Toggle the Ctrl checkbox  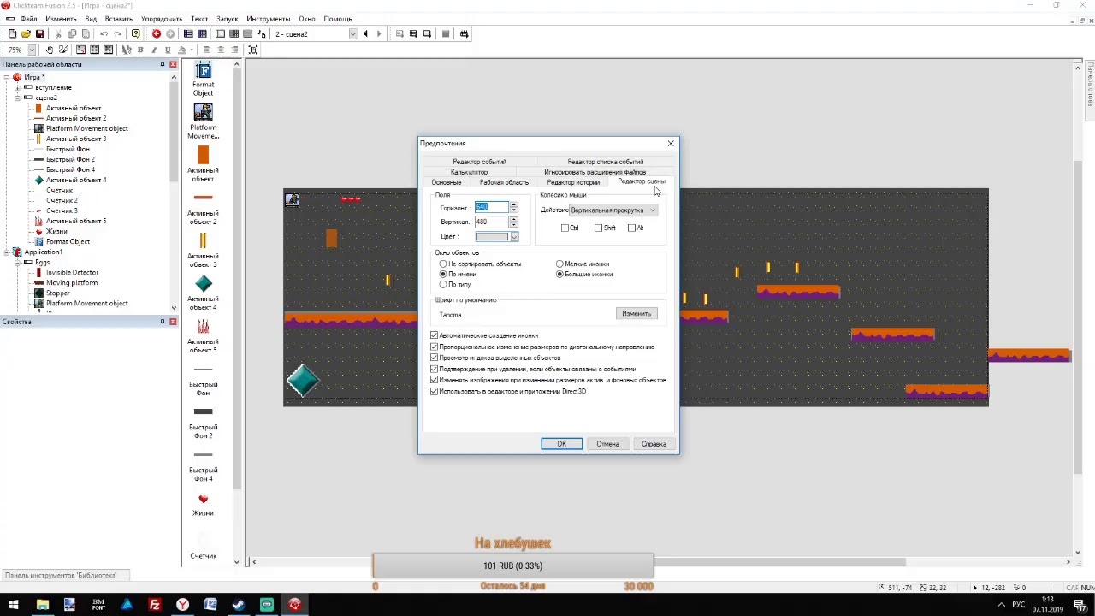(x=565, y=228)
